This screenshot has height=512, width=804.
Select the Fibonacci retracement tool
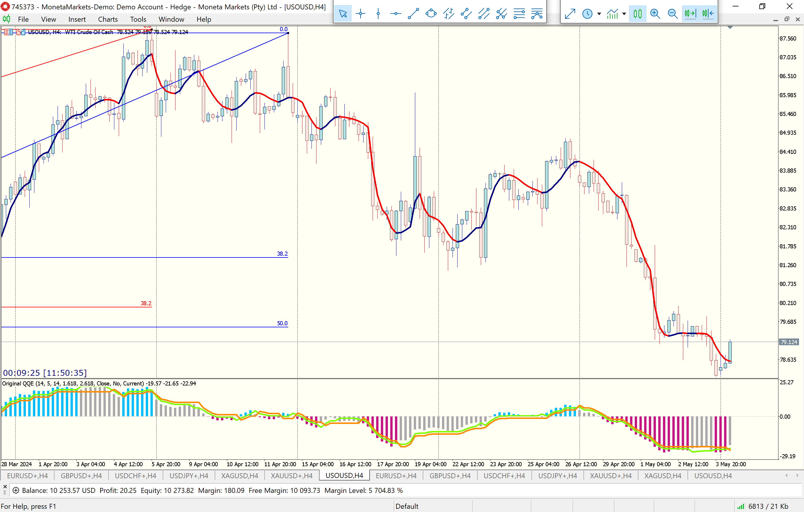click(x=519, y=14)
